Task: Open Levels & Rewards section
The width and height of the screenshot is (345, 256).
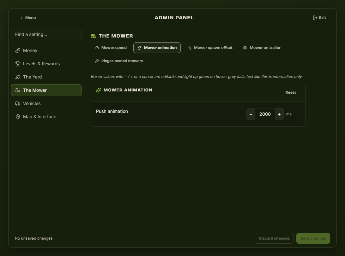Action: pyautogui.click(x=46, y=64)
